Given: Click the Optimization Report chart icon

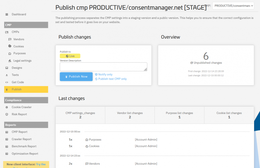Looking at the screenshot, I should (7, 154).
